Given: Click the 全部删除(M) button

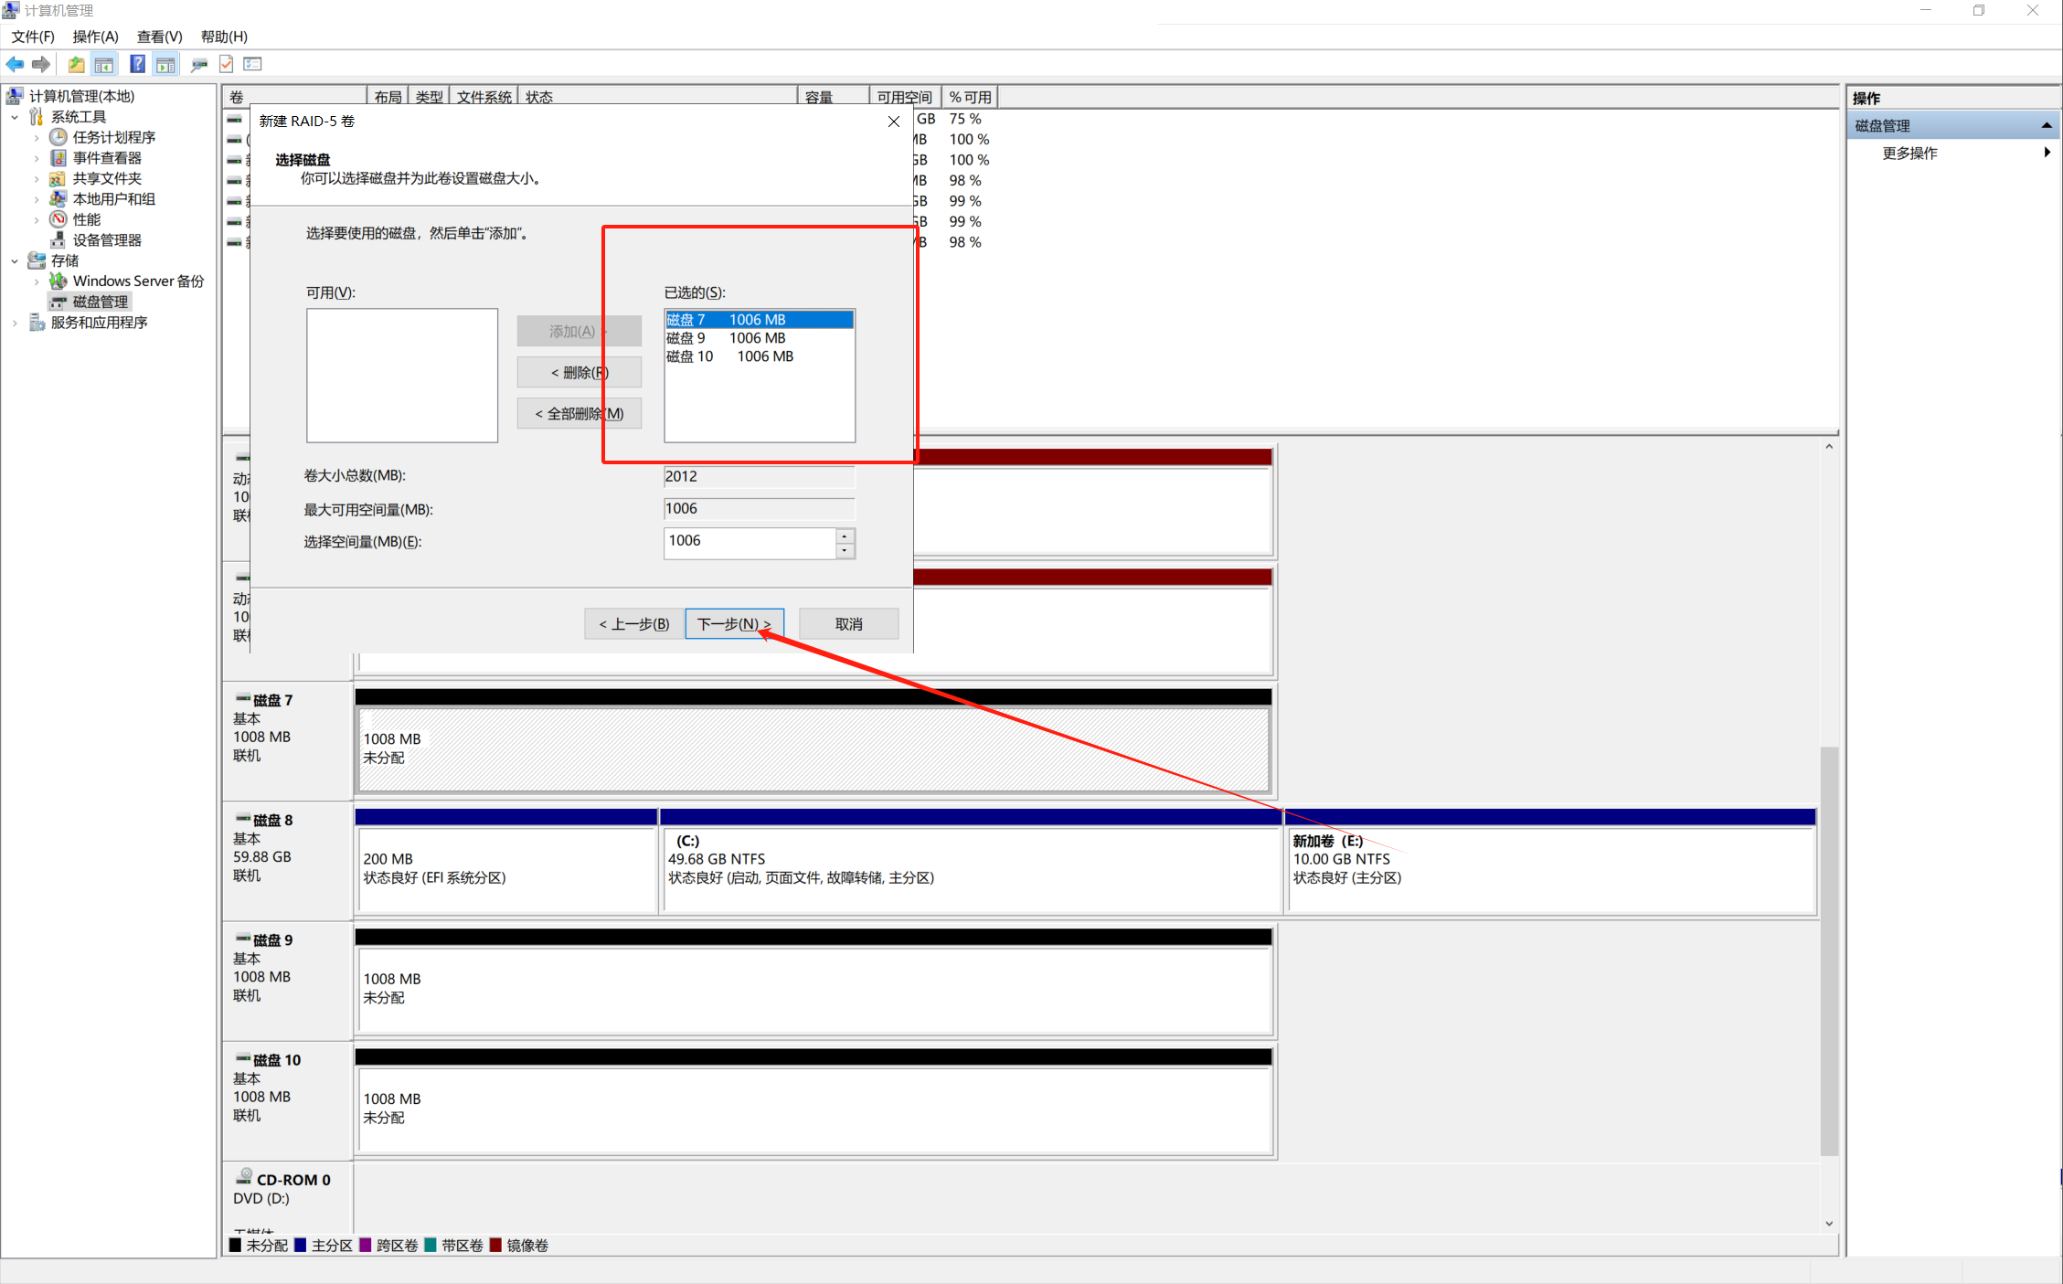Looking at the screenshot, I should [579, 413].
